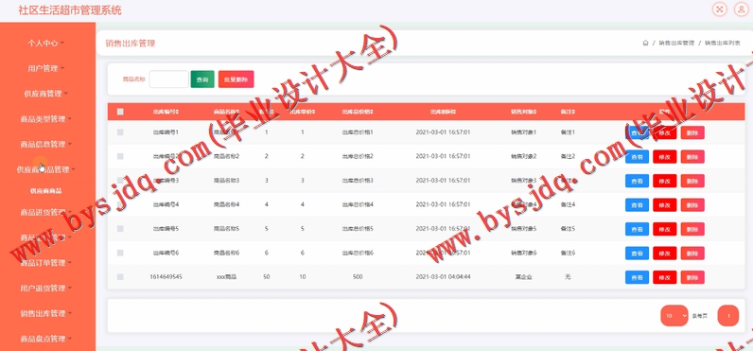This screenshot has width=753, height=351.
Task: Click 删除 for 1614649545 row
Action: (692, 277)
